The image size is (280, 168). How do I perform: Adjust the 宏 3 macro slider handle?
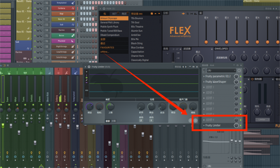(237, 42)
